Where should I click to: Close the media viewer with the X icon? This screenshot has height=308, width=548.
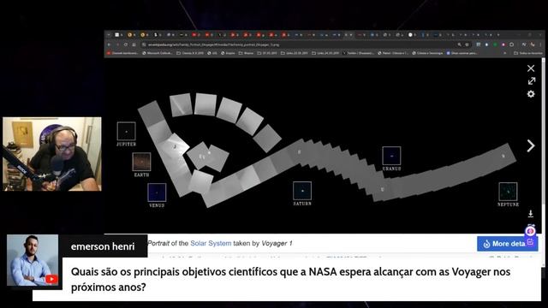[531, 68]
